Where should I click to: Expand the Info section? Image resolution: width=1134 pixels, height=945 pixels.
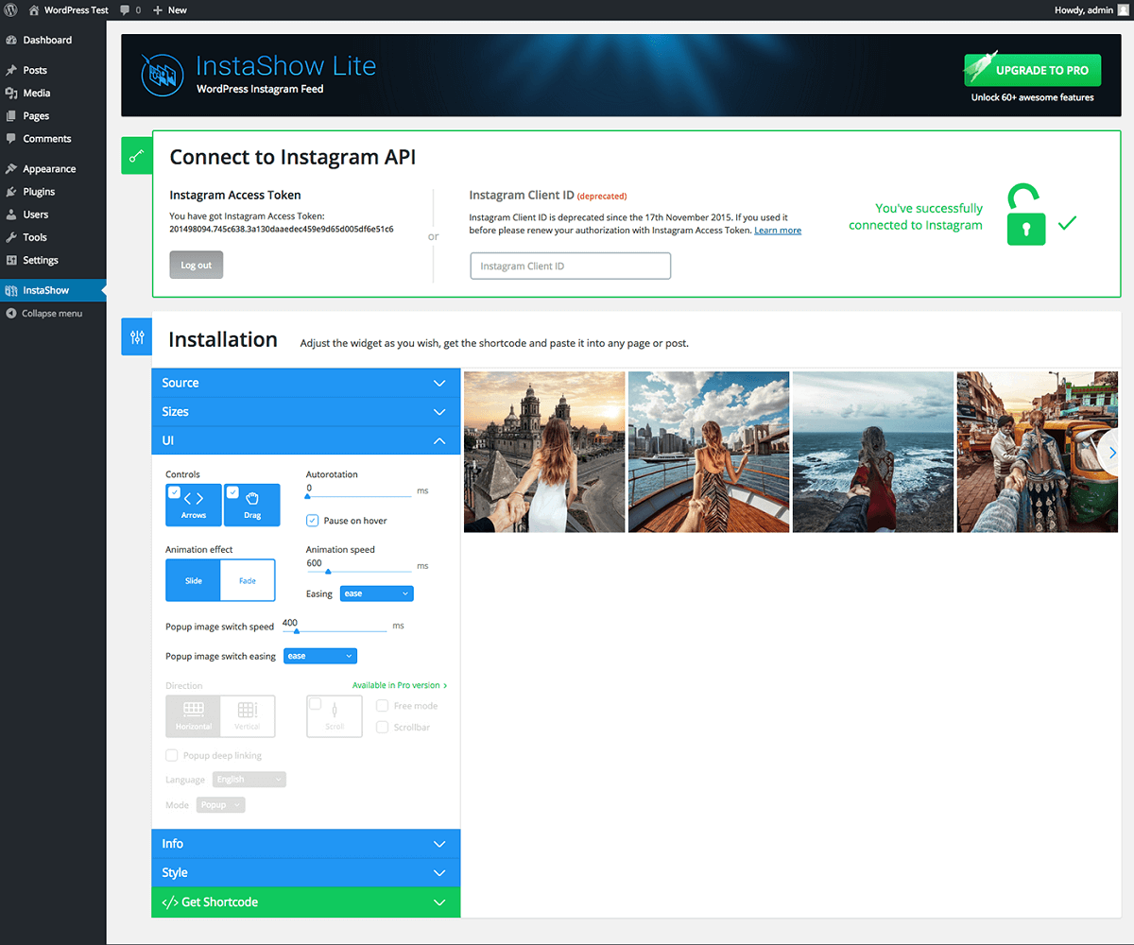tap(305, 844)
